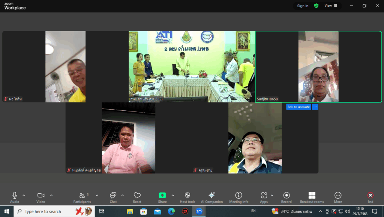
Task: Click the Sign in button
Action: 303,6
